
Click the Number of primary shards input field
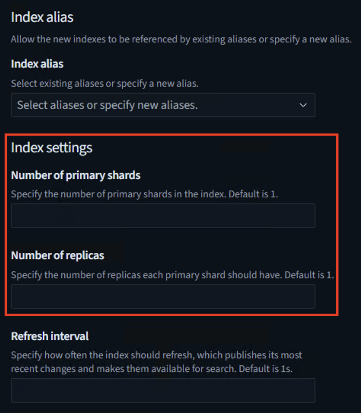pyautogui.click(x=163, y=215)
